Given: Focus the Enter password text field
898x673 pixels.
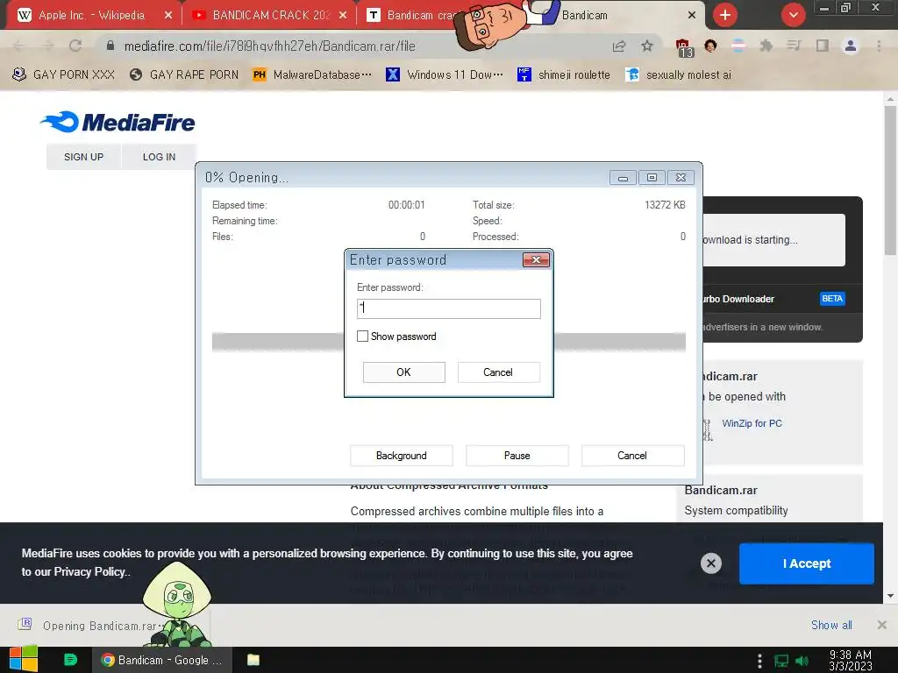Looking at the screenshot, I should pyautogui.click(x=448, y=308).
